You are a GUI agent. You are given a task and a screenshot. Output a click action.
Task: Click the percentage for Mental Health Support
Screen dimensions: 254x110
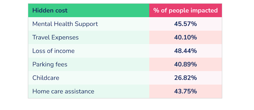tap(185, 24)
